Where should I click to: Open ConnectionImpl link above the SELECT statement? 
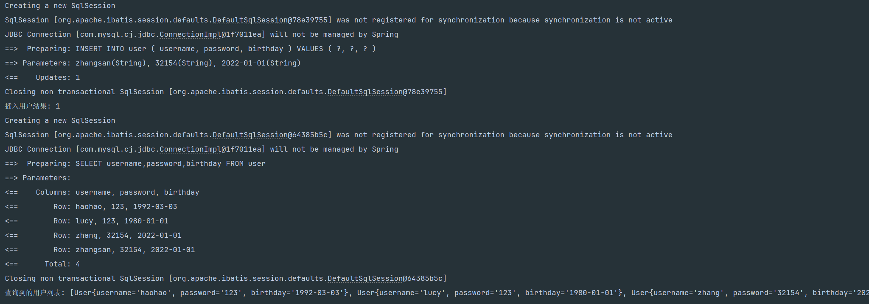tap(190, 149)
